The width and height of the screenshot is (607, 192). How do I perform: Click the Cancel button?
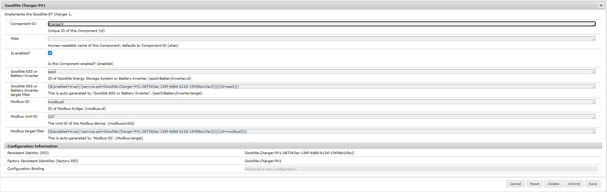coord(515,184)
